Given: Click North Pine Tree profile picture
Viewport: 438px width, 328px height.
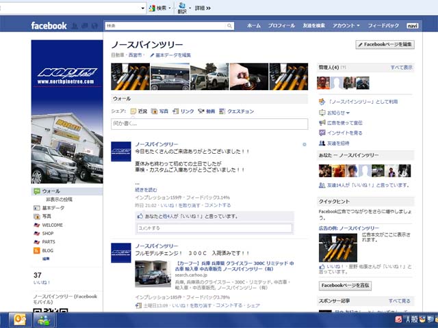Looking at the screenshot, I should coord(67,111).
